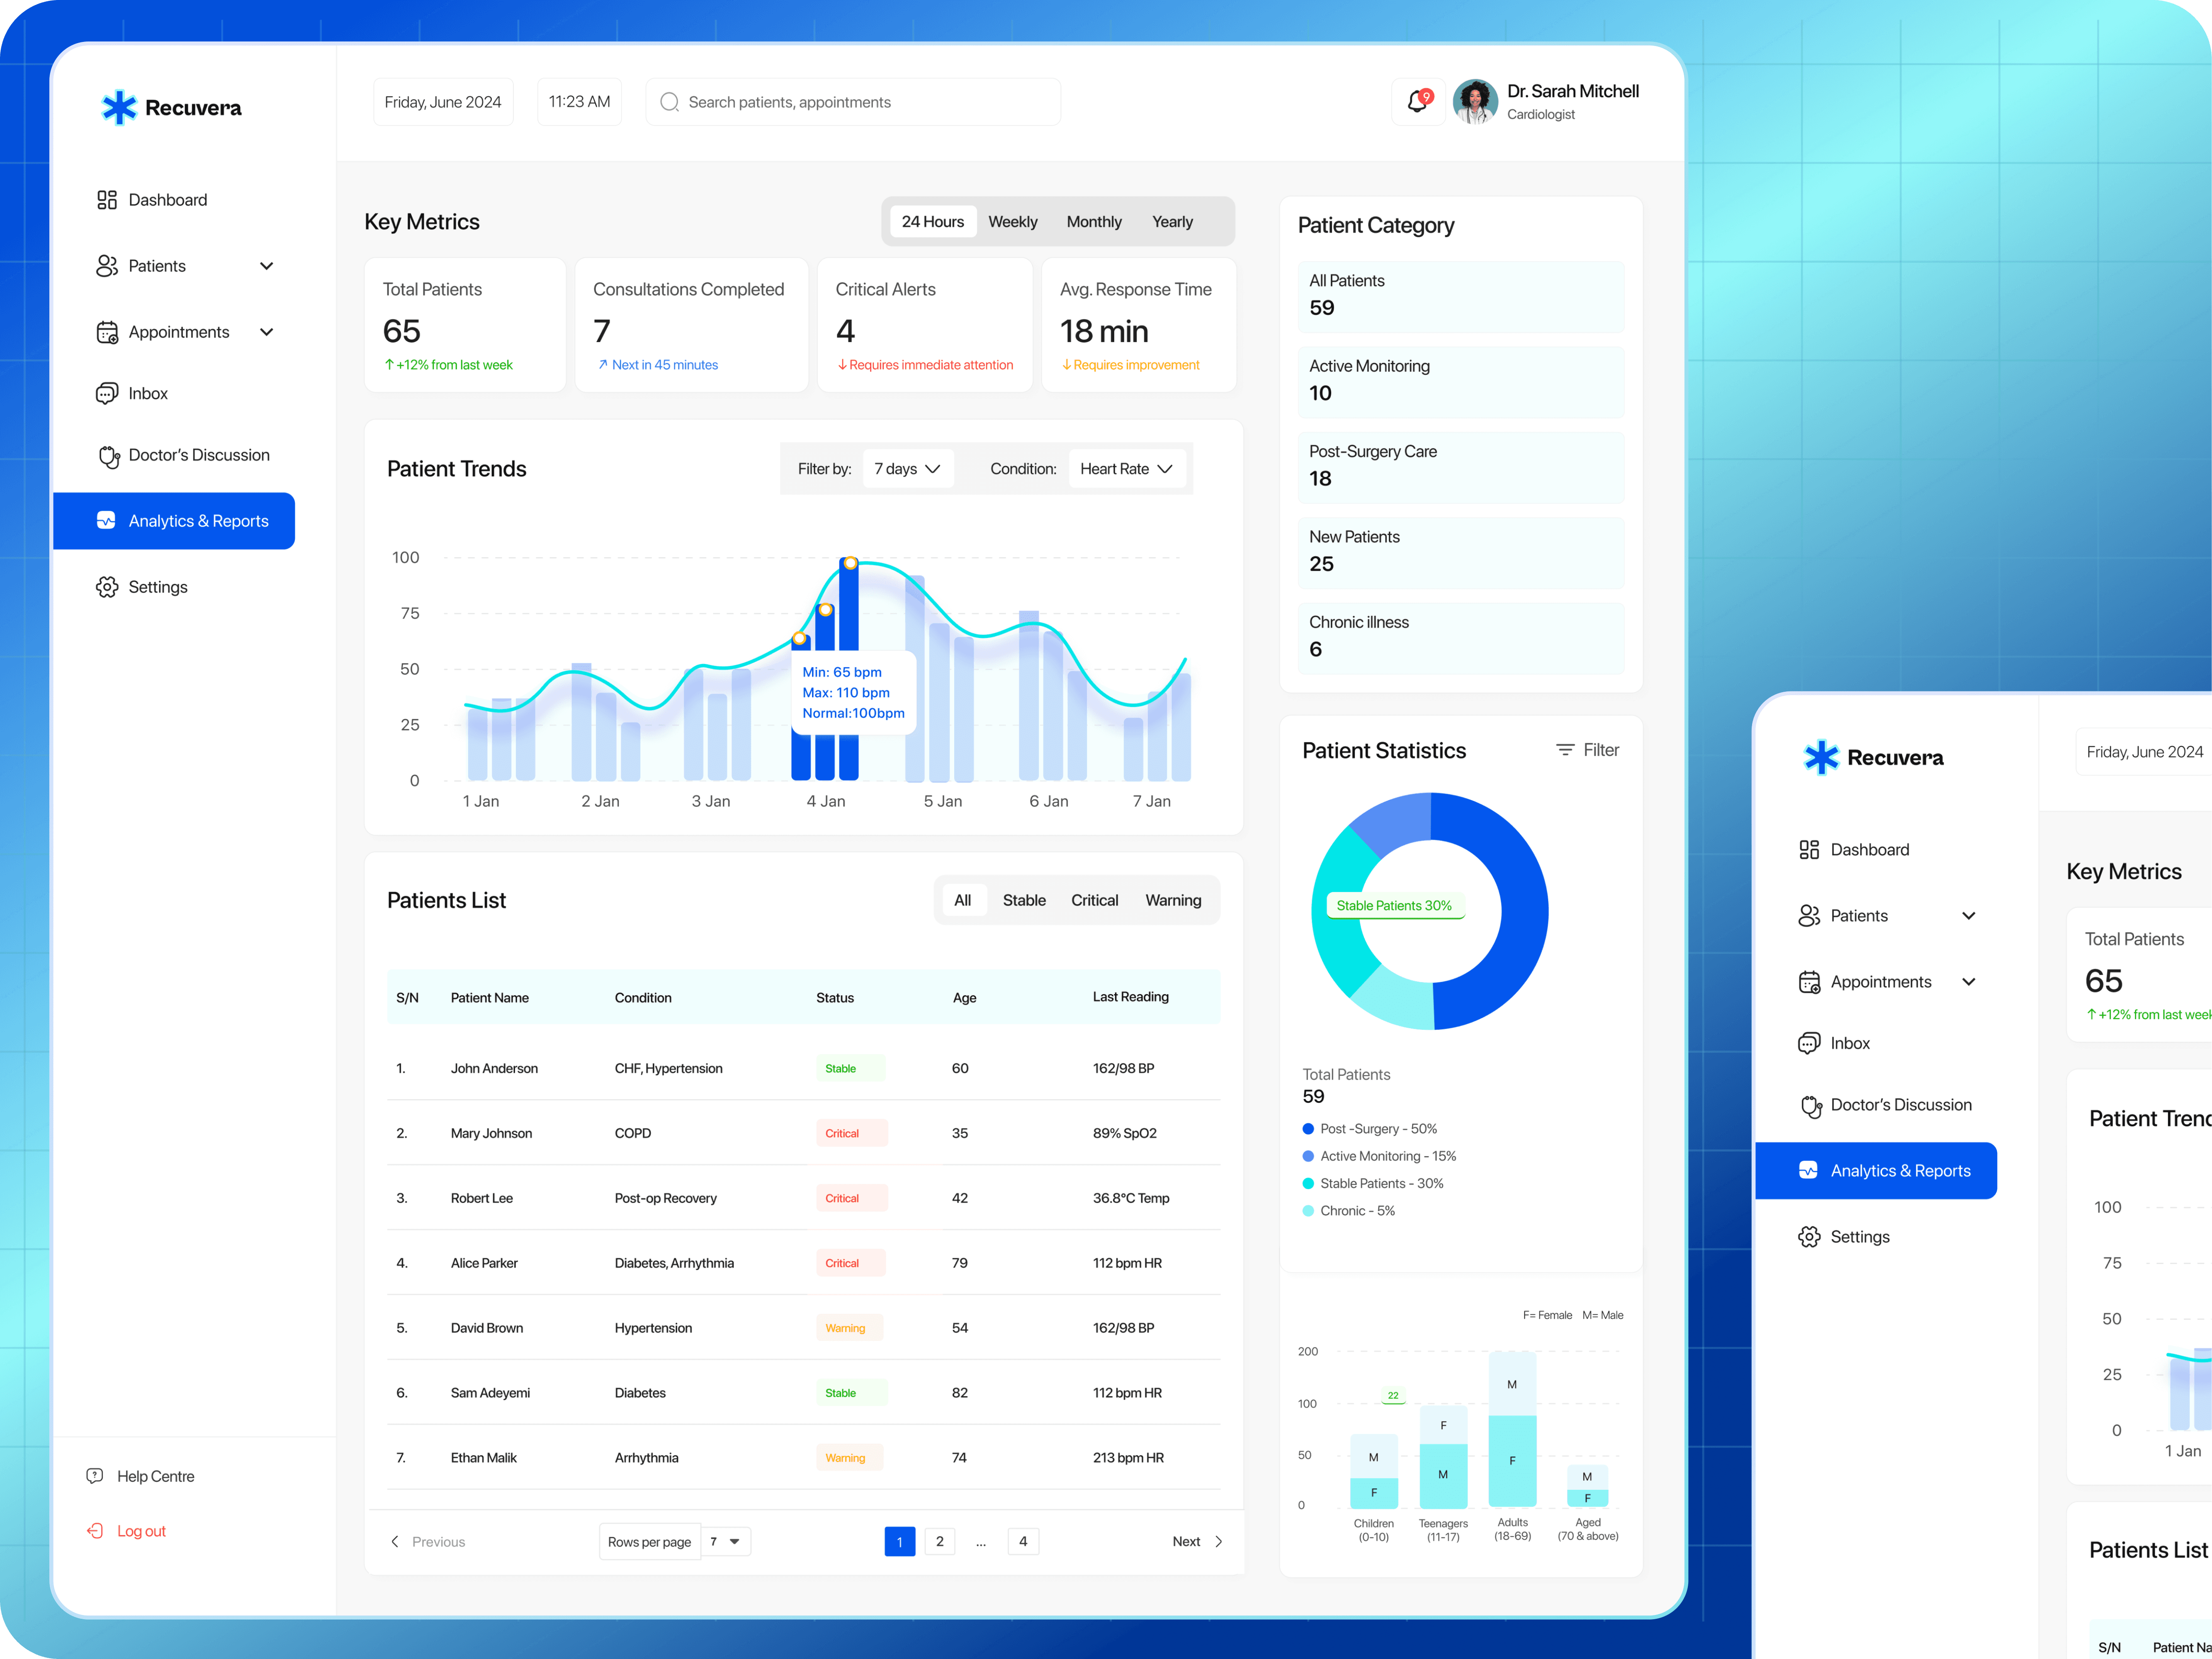Click the Patient Statistics Filter icon
The image size is (2212, 1659).
pos(1565,750)
